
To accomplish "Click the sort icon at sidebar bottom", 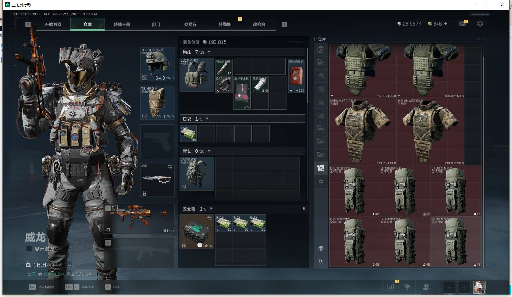I will click(x=321, y=262).
